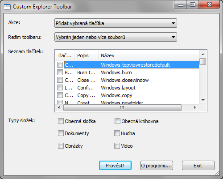
Task: Sort by the Tlač... column header
Action: [x=65, y=55]
